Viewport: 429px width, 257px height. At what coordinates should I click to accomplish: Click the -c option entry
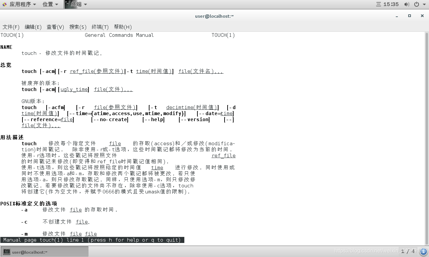(24, 222)
